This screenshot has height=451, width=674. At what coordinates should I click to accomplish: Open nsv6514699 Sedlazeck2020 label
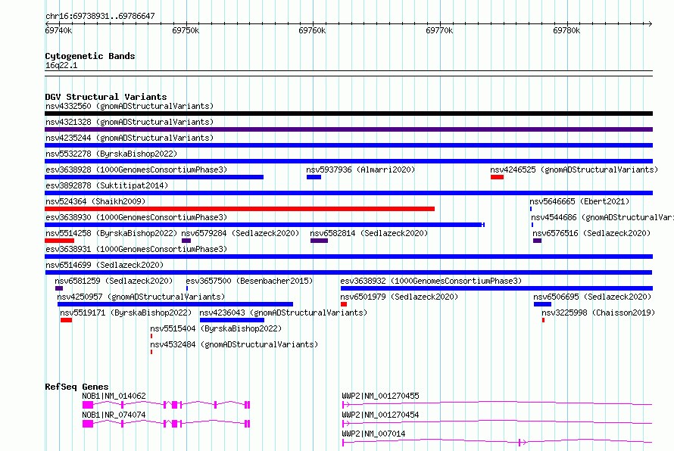pos(105,265)
